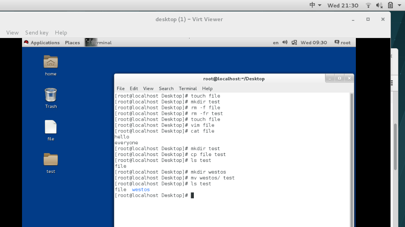
Task: Open the host input method 中 dropdown
Action: point(315,5)
